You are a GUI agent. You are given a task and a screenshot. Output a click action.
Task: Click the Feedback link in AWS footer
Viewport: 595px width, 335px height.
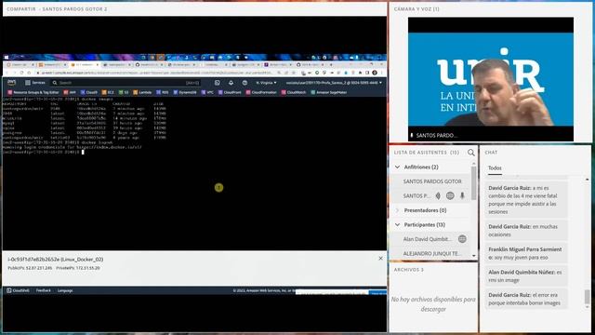44,290
